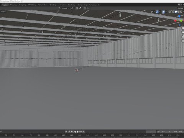The width and height of the screenshot is (184, 138).
Task: Click the green Y axis on navigation gizmo
Action: point(181,21)
